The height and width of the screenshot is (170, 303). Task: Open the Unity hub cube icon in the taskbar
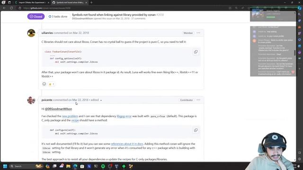pyautogui.click(x=117, y=166)
